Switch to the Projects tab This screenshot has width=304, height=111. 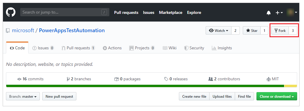(142, 48)
